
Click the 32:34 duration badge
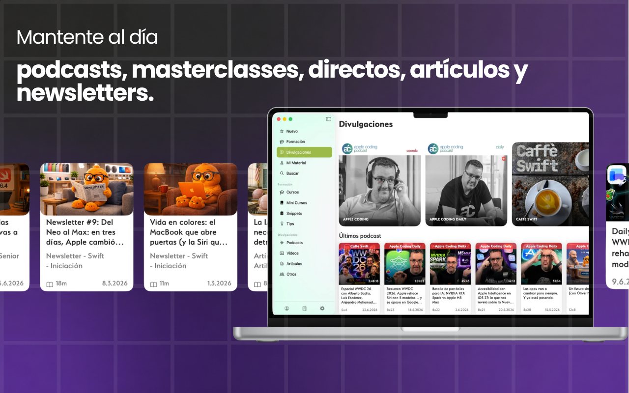click(556, 281)
